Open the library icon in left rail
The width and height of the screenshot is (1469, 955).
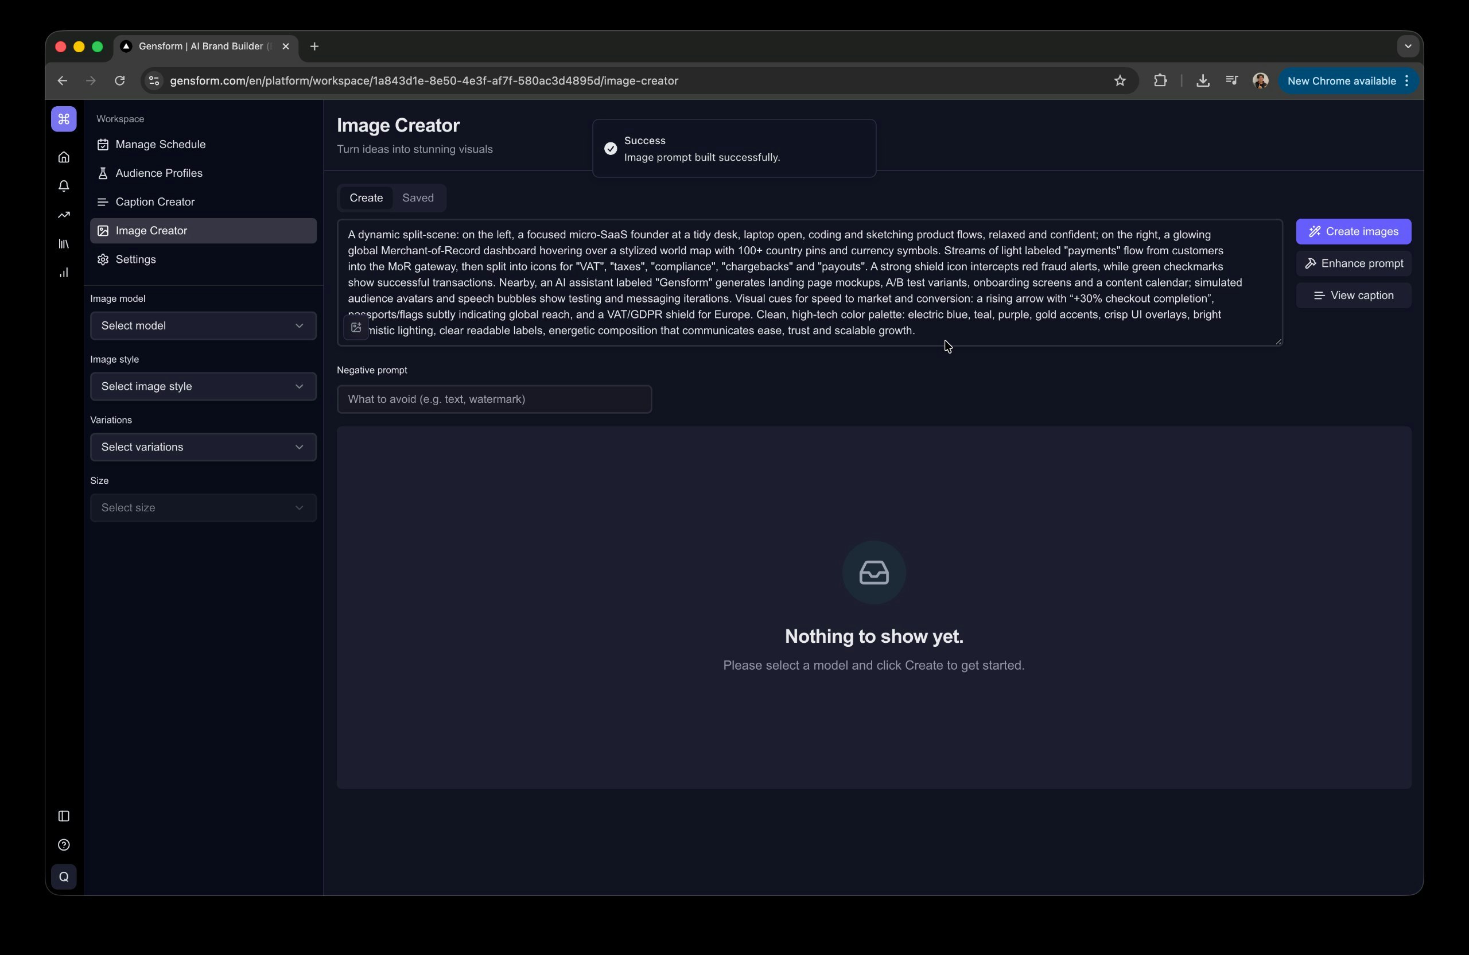coord(64,244)
